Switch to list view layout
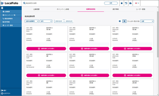 pyautogui.click(x=120, y=21)
